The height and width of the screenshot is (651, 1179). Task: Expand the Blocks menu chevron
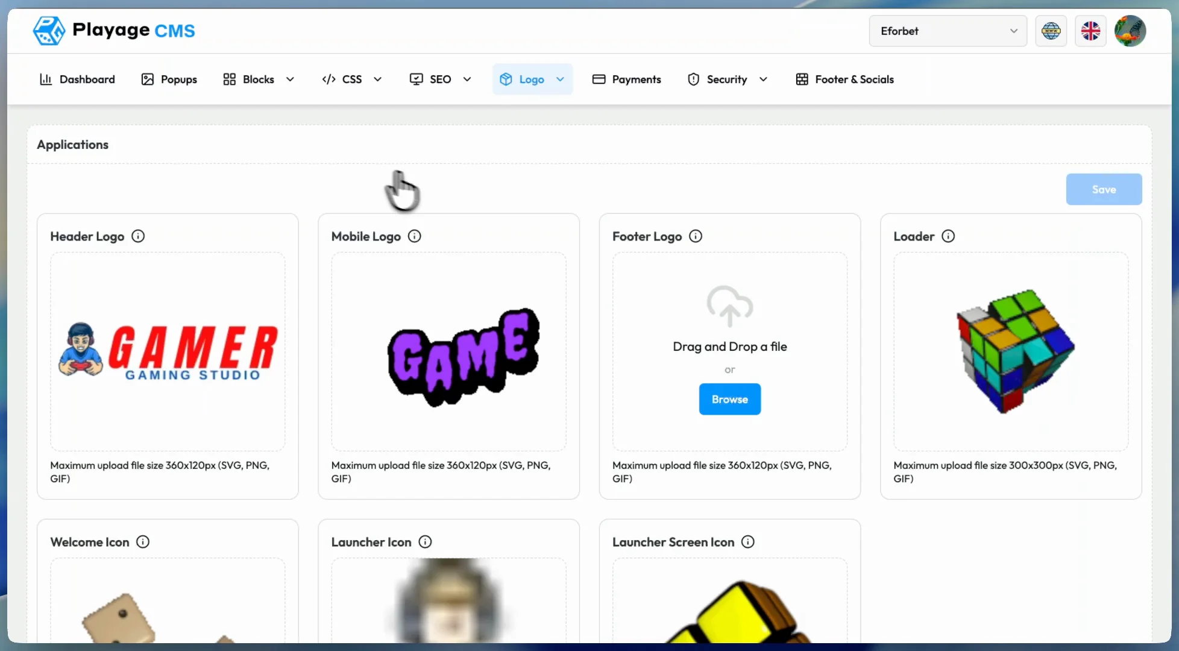pyautogui.click(x=290, y=79)
